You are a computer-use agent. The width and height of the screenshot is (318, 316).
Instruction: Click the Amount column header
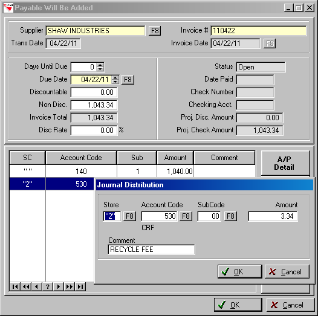pyautogui.click(x=175, y=158)
